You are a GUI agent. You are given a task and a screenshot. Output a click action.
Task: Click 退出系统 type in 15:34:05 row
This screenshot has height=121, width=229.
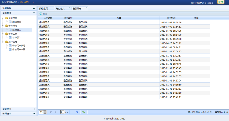[x=68, y=31]
